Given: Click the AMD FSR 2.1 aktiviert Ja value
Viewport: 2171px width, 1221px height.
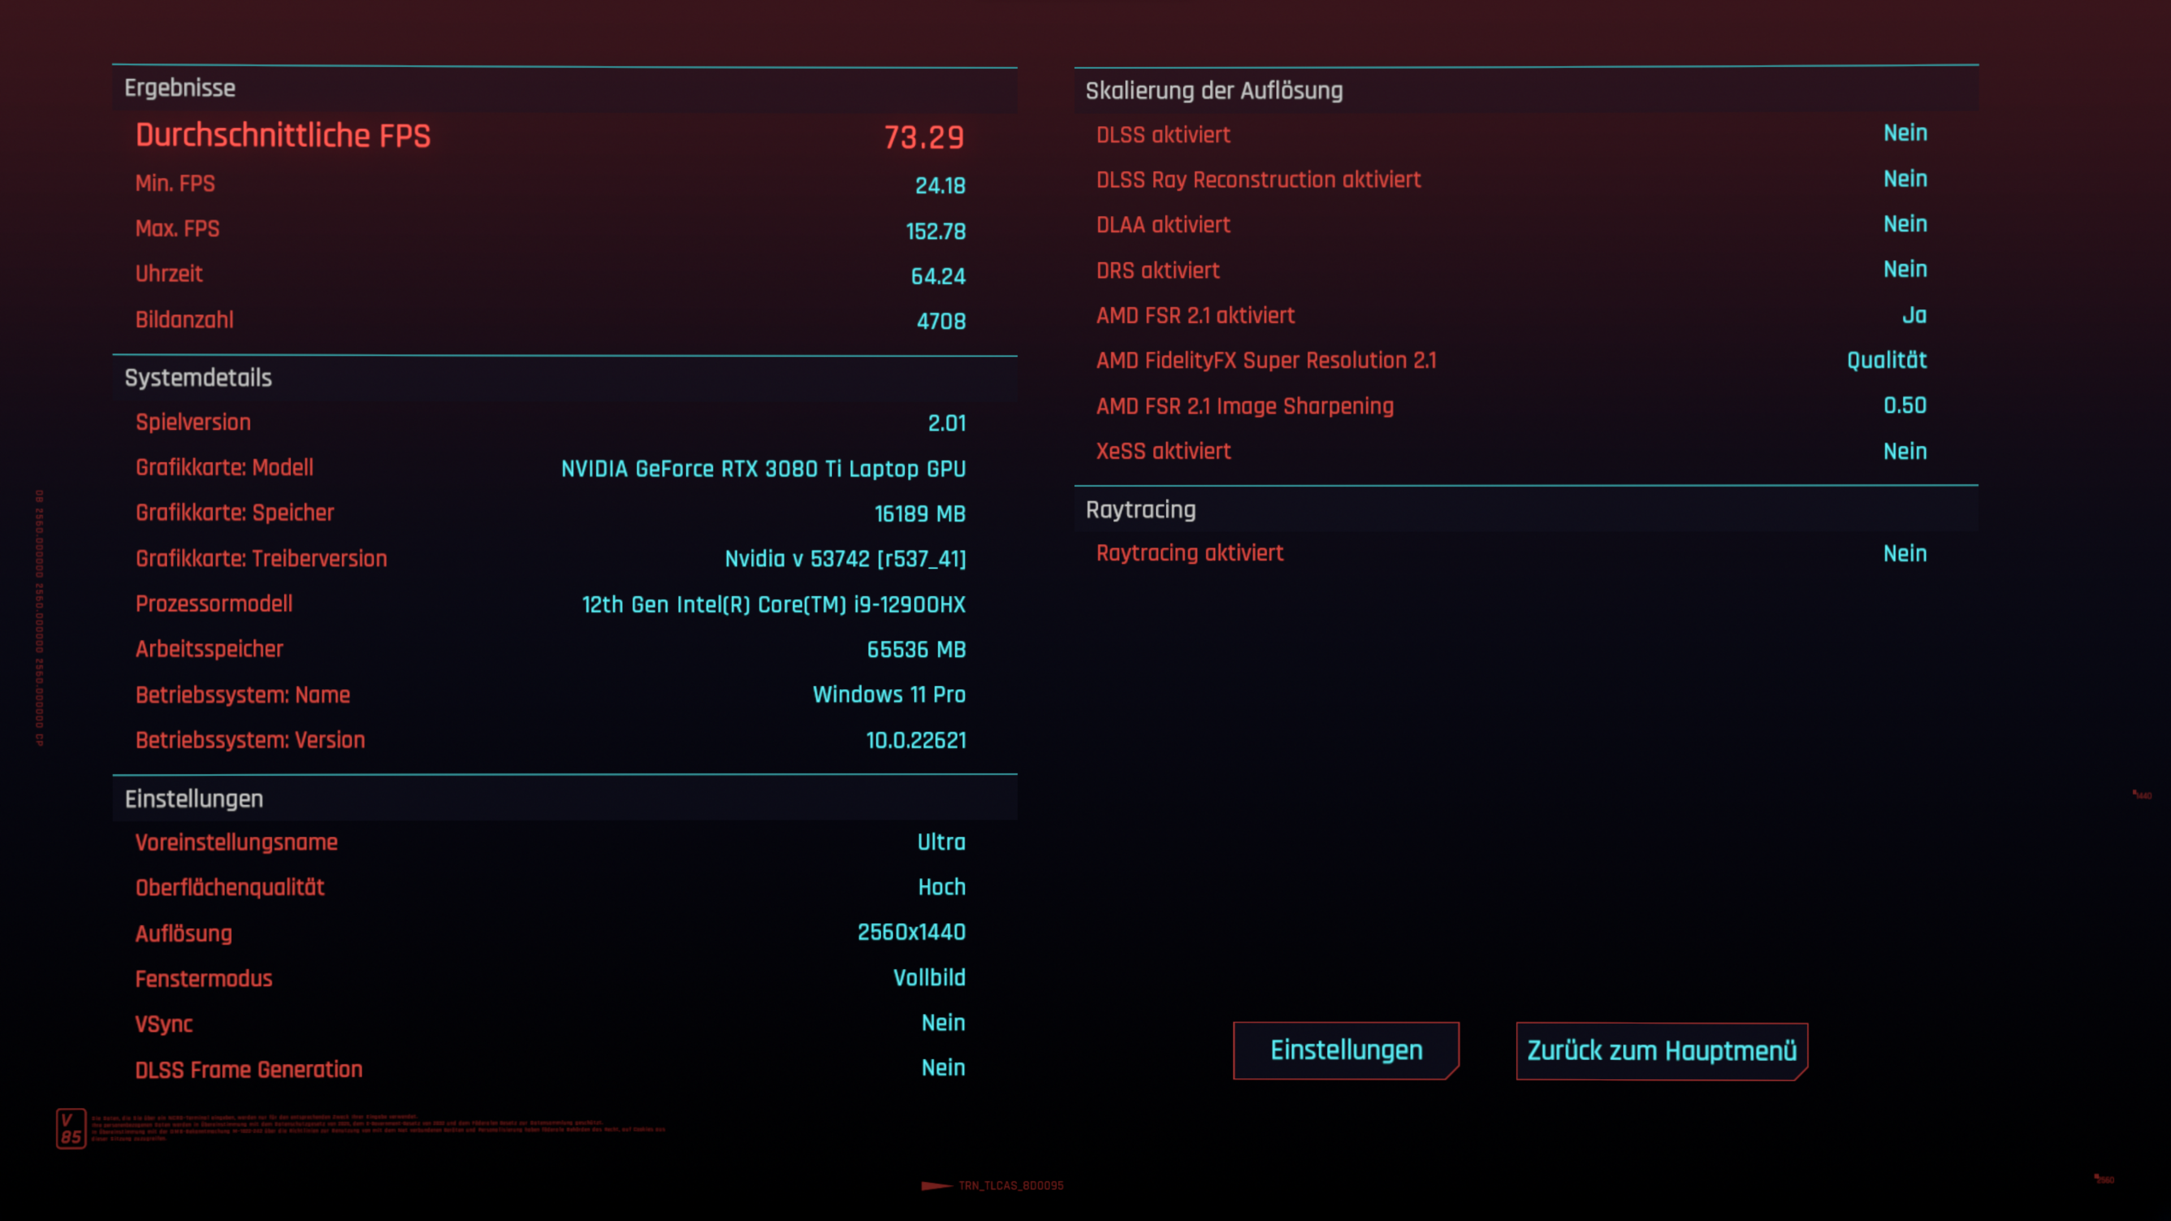Looking at the screenshot, I should (x=1914, y=315).
